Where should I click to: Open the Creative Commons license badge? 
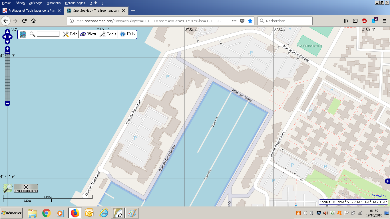(26, 188)
